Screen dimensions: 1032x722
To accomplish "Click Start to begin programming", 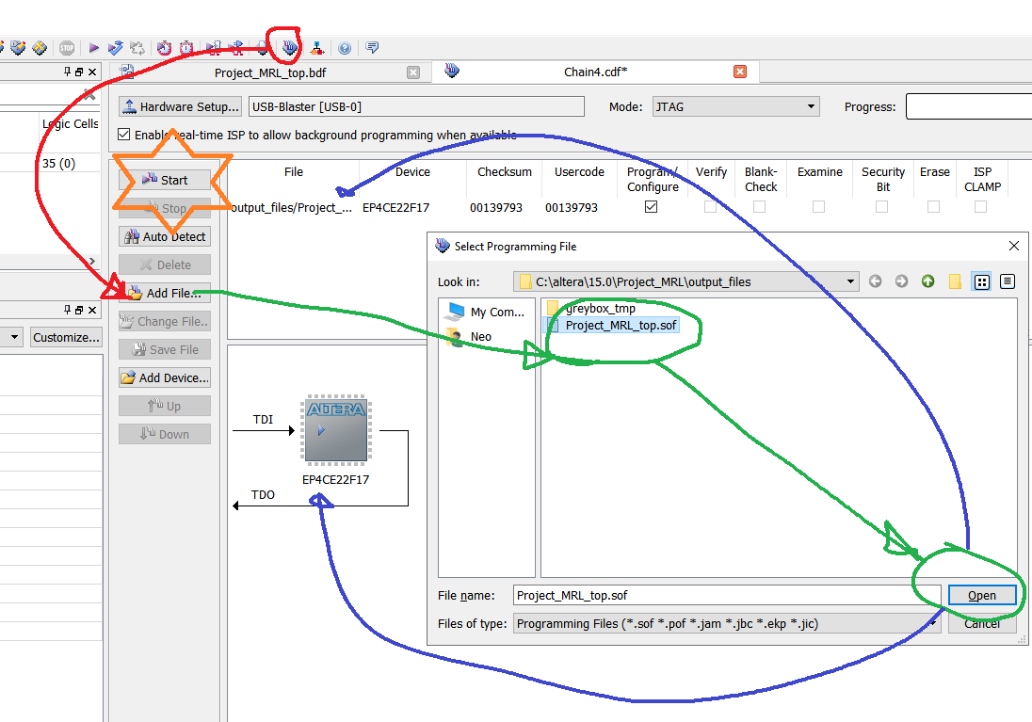I will pyautogui.click(x=165, y=180).
